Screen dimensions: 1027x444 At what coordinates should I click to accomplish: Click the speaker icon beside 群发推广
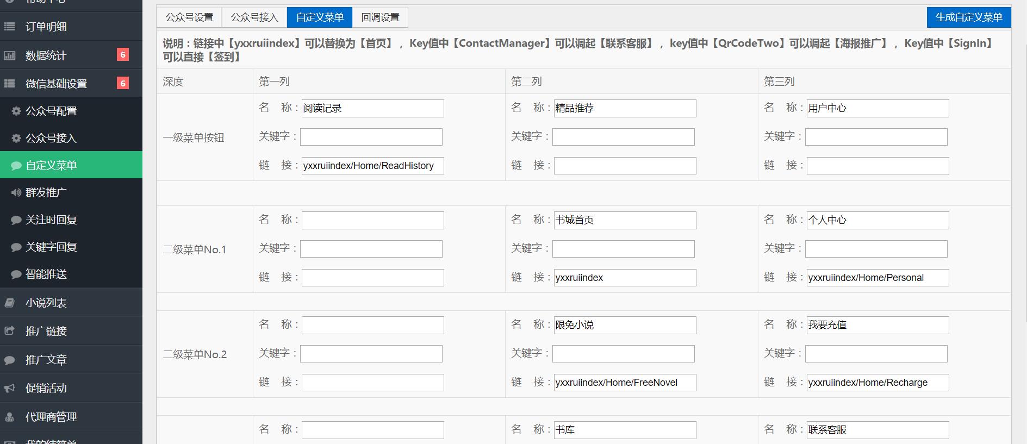[x=16, y=192]
